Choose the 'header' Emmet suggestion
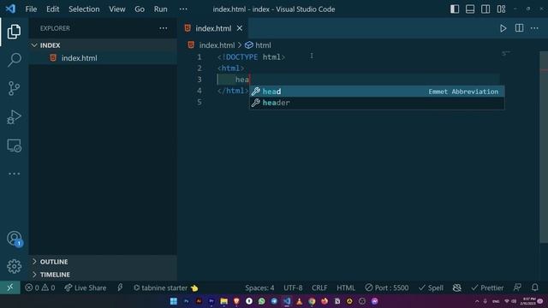Viewport: 548px width, 308px height. 377,103
